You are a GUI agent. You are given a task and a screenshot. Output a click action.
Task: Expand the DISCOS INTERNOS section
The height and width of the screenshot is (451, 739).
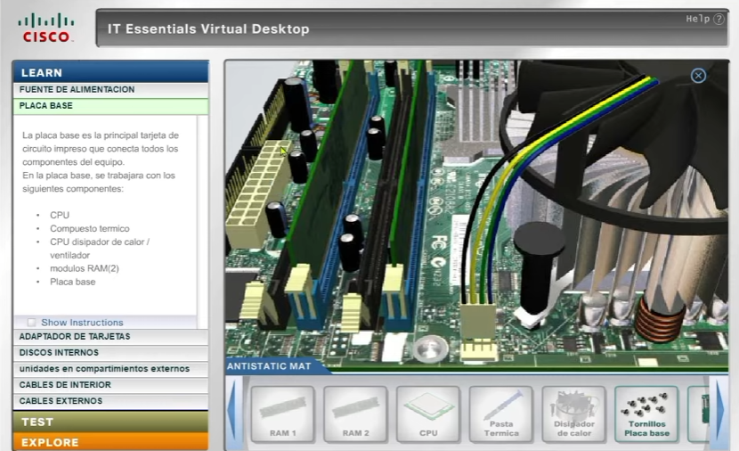pos(110,353)
